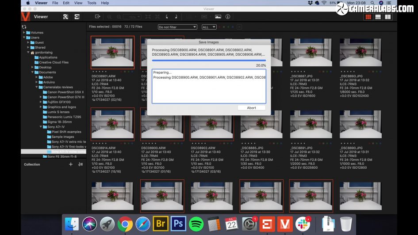Collapse the Users folder
Screen dimensions: 418x235
(x=24, y=38)
